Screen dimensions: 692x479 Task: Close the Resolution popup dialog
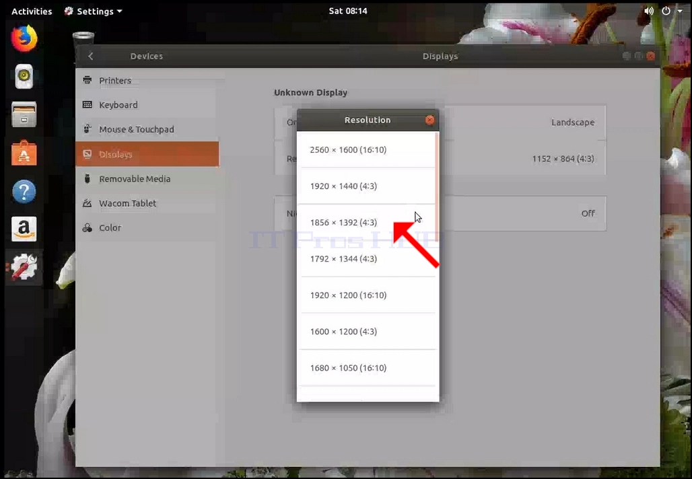(x=429, y=120)
